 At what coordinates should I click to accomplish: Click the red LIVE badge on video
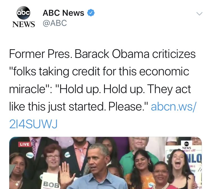[x=25, y=144]
